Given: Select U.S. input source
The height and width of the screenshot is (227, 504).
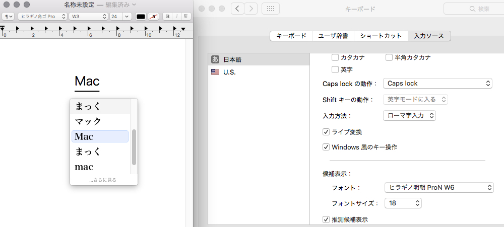Looking at the screenshot, I should pyautogui.click(x=259, y=72).
